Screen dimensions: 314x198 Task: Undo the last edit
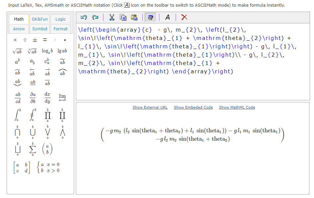pos(84,17)
